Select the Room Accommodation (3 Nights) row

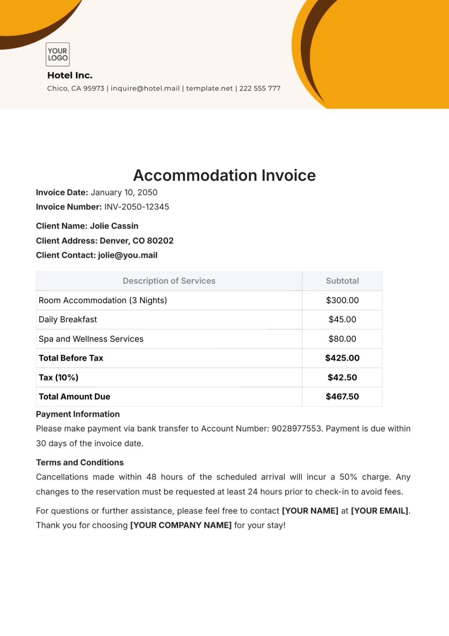[x=209, y=300]
